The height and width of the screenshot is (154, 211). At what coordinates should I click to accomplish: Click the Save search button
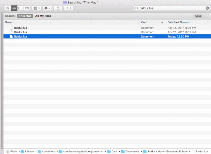click(198, 16)
